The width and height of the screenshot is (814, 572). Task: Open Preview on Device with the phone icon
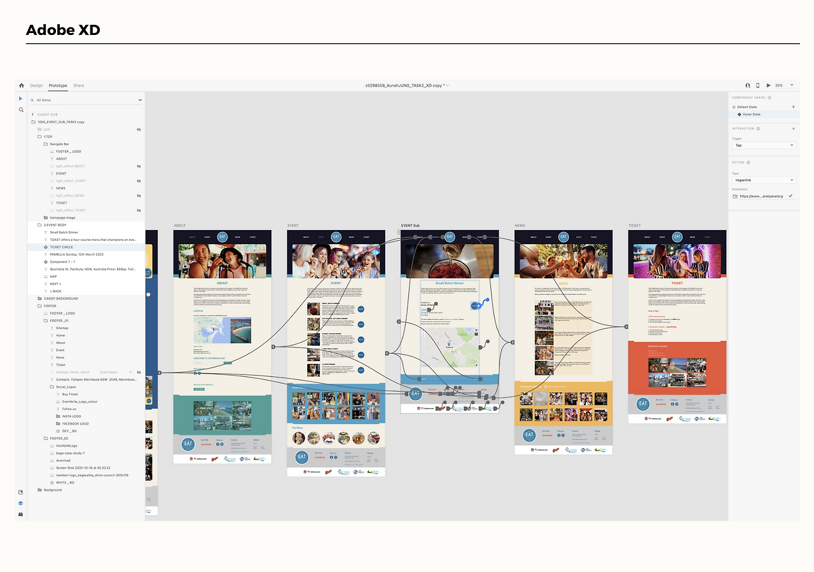coord(757,85)
